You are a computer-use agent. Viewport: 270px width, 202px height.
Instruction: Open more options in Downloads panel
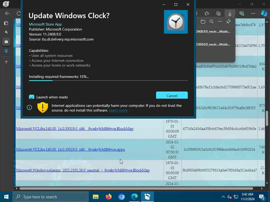click(220, 22)
